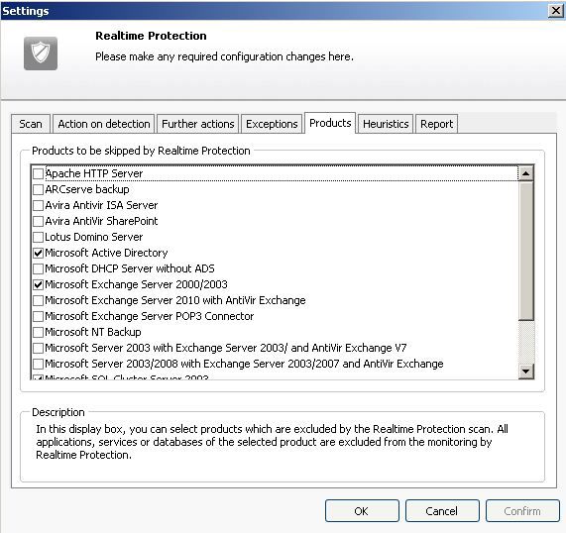Click the product list scrollbar thumb
The image size is (566, 533).
pyautogui.click(x=526, y=252)
